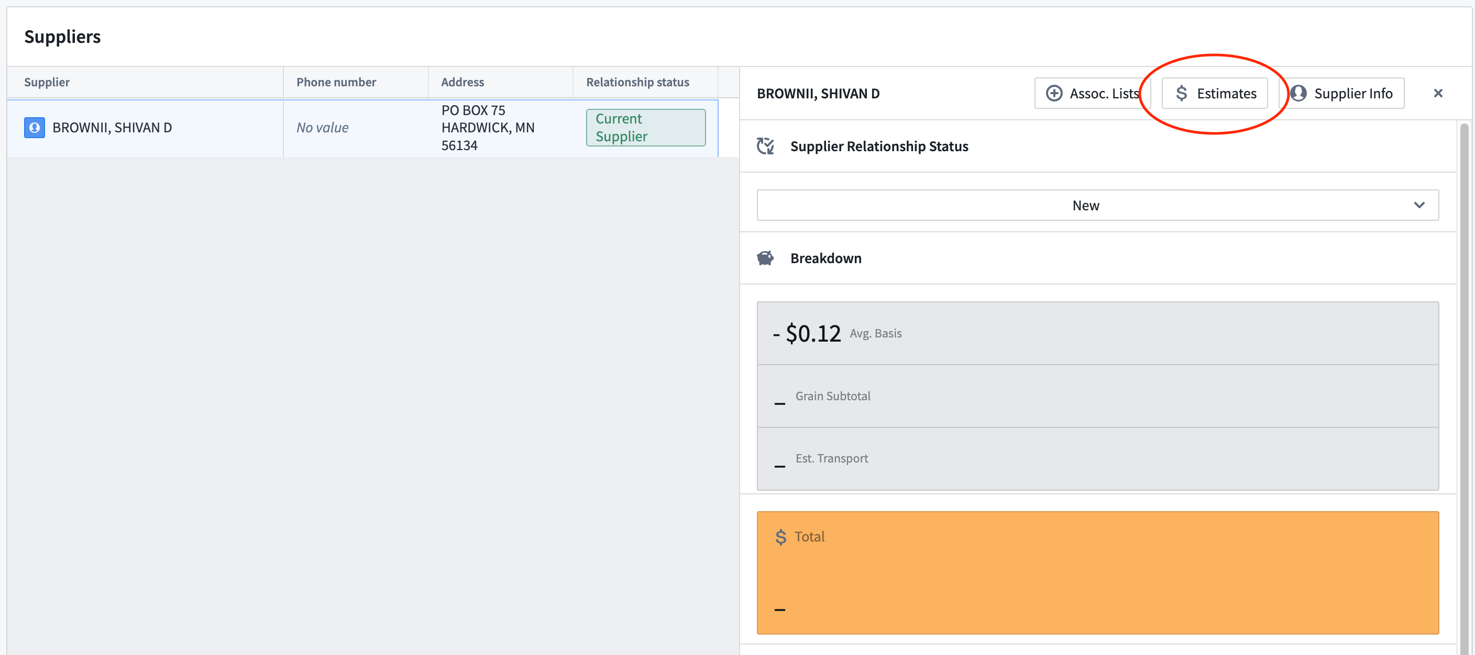
Task: Click the Current Supplier status tag
Action: tap(645, 128)
